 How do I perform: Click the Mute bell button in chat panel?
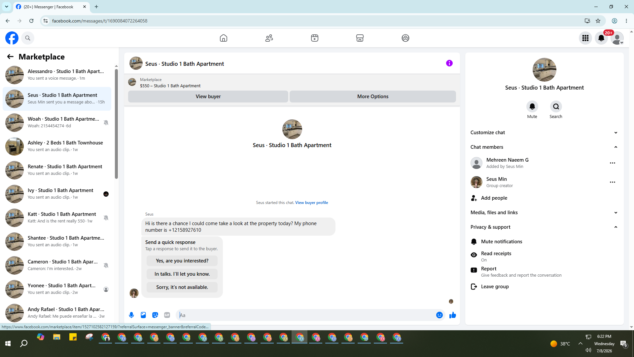[x=532, y=106]
